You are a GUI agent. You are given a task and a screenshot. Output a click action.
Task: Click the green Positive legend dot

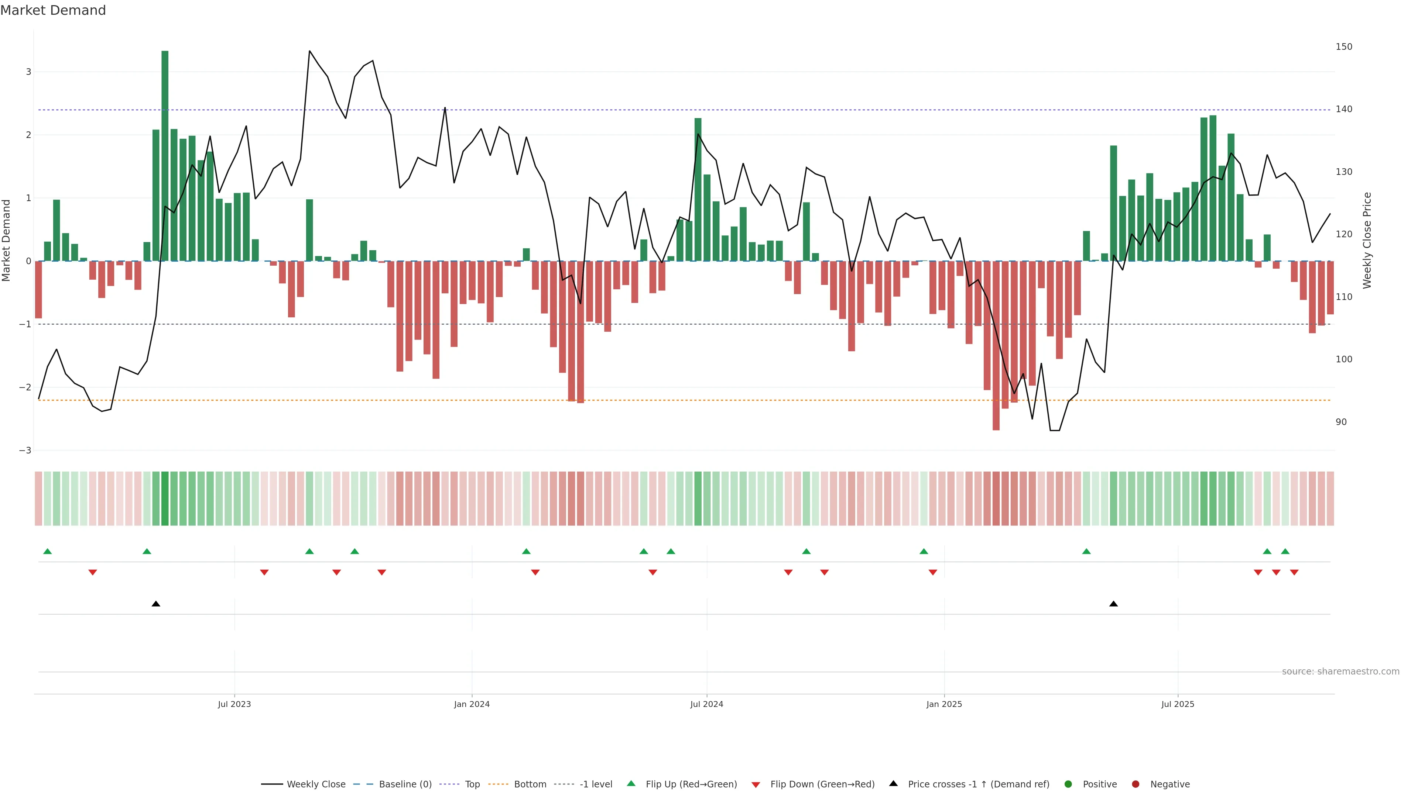[1068, 784]
